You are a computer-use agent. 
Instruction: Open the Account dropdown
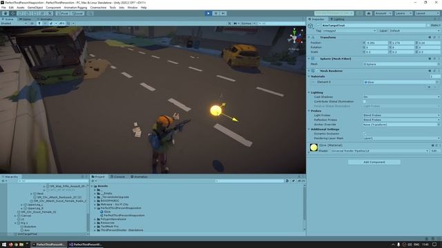[x=383, y=13]
